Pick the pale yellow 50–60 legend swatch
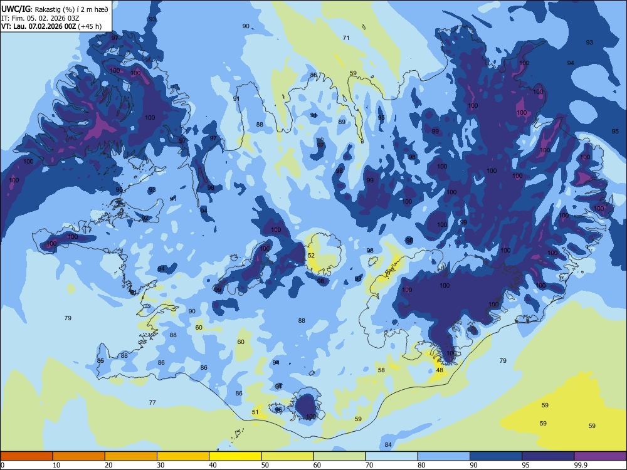 click(x=288, y=456)
